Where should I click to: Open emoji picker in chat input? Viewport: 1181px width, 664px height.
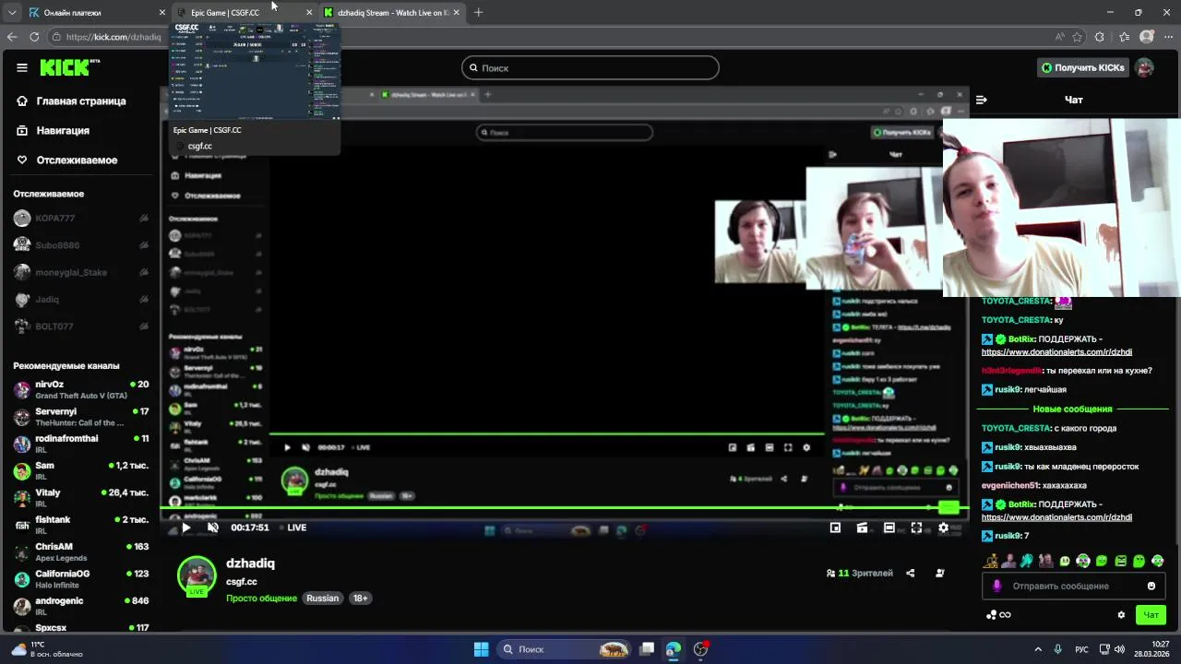[x=1151, y=586]
